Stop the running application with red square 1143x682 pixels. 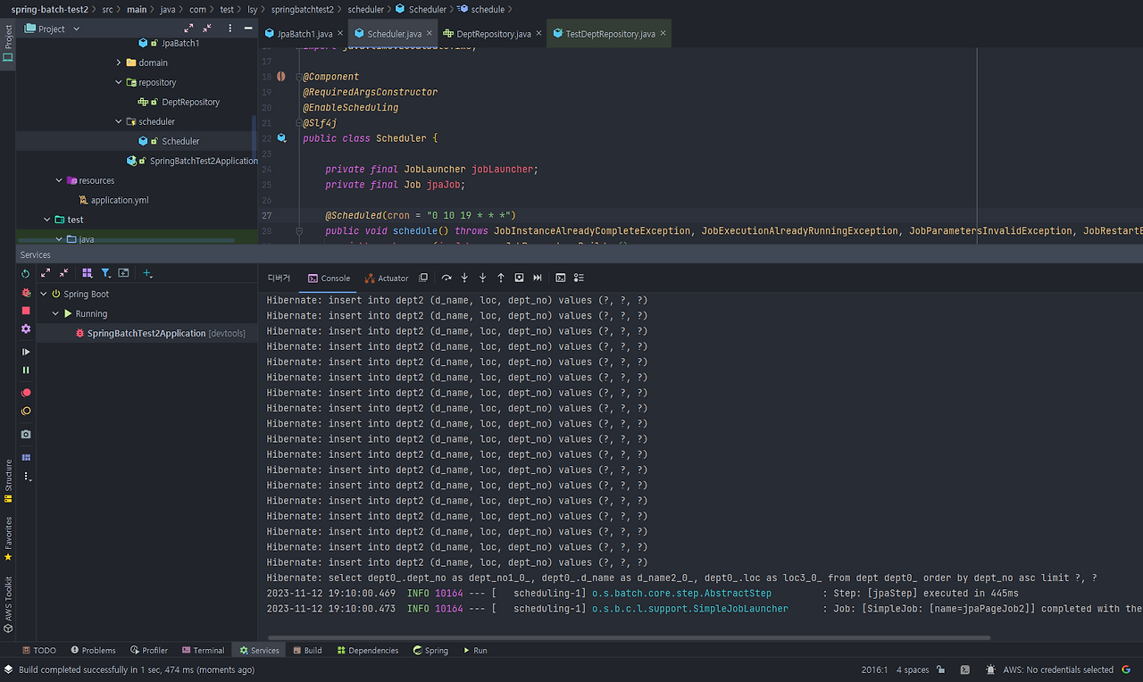click(26, 311)
